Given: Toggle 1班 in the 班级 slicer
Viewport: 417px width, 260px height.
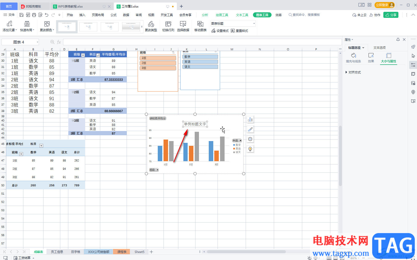Looking at the screenshot, I should click(158, 58).
